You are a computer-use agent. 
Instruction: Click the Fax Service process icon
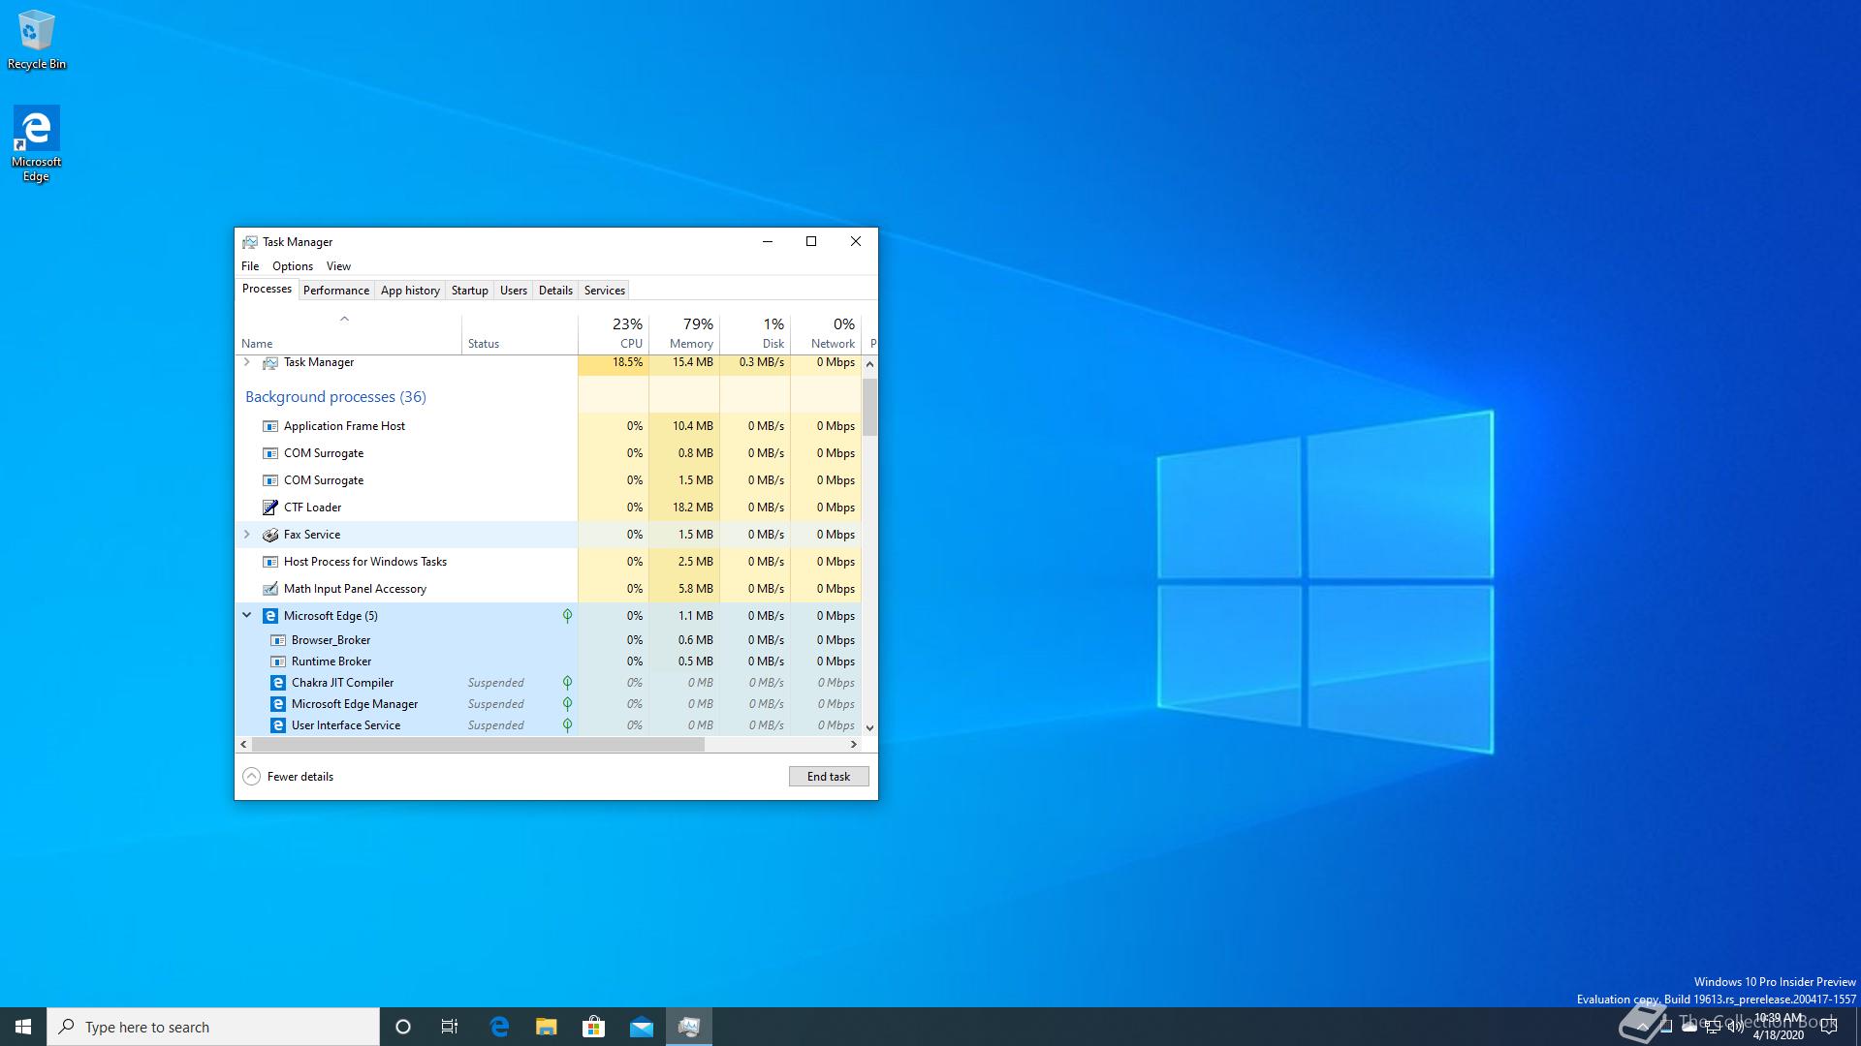point(270,535)
